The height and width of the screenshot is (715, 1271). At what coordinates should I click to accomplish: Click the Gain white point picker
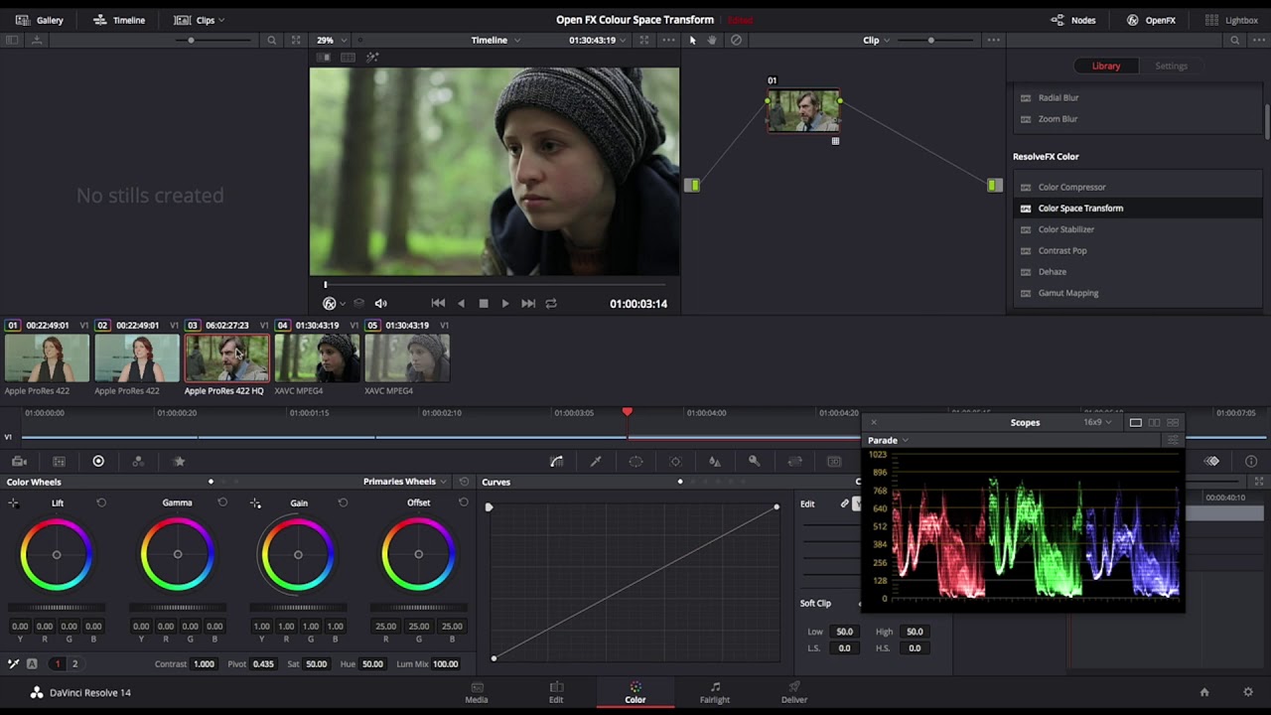click(255, 503)
